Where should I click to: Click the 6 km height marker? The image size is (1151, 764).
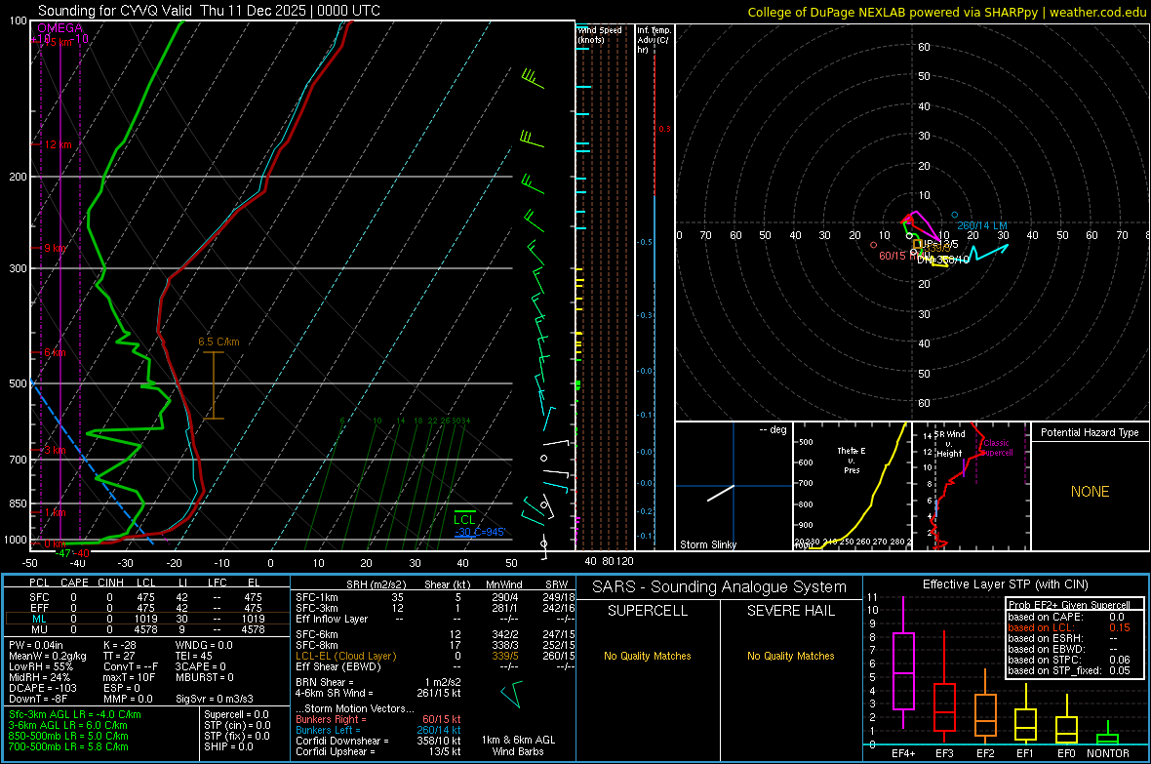click(55, 352)
